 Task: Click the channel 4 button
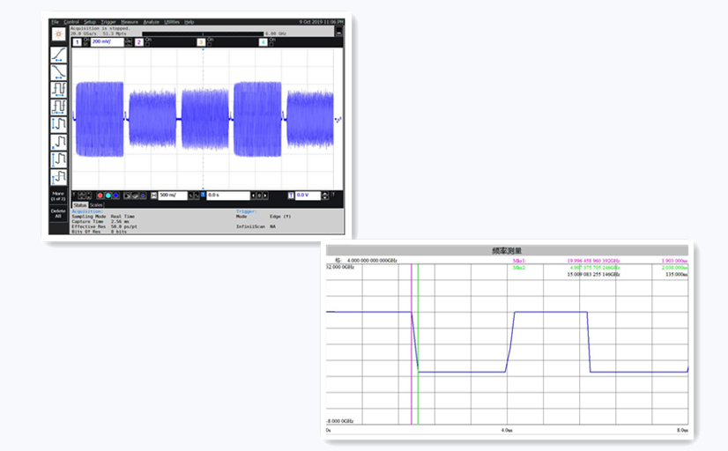click(x=262, y=41)
